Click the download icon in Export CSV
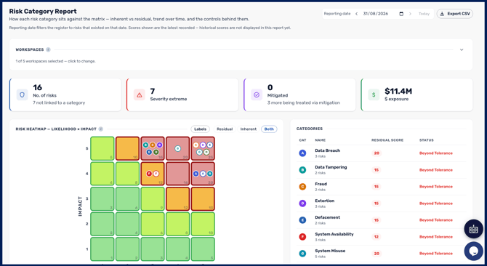This screenshot has width=487, height=266. tap(442, 14)
